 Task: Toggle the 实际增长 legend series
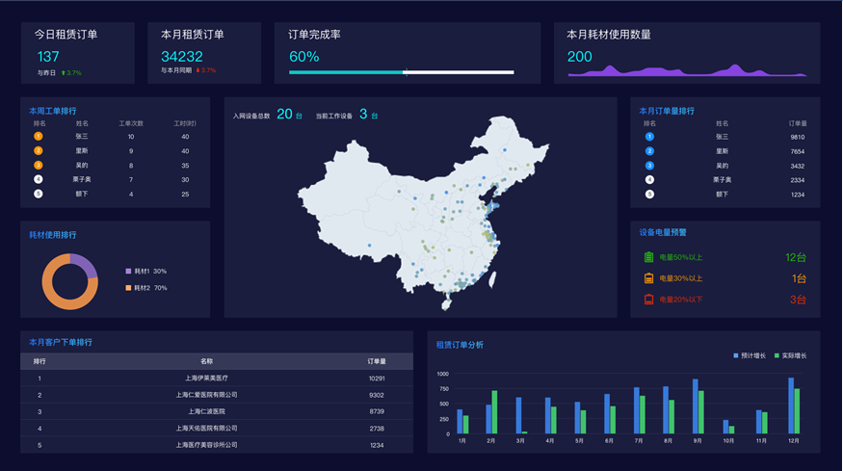790,355
